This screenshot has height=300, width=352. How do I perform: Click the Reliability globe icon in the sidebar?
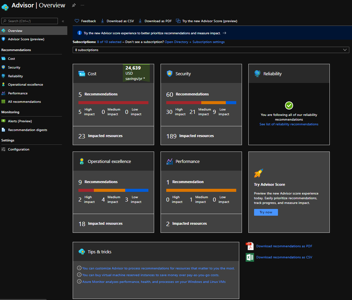click(3, 76)
